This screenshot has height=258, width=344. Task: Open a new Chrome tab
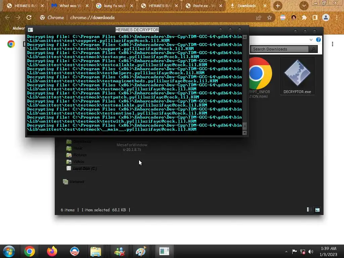(278, 6)
